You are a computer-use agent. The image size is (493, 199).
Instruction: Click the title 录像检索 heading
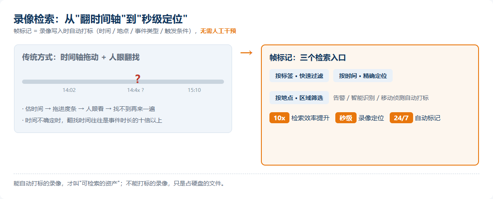101,19
